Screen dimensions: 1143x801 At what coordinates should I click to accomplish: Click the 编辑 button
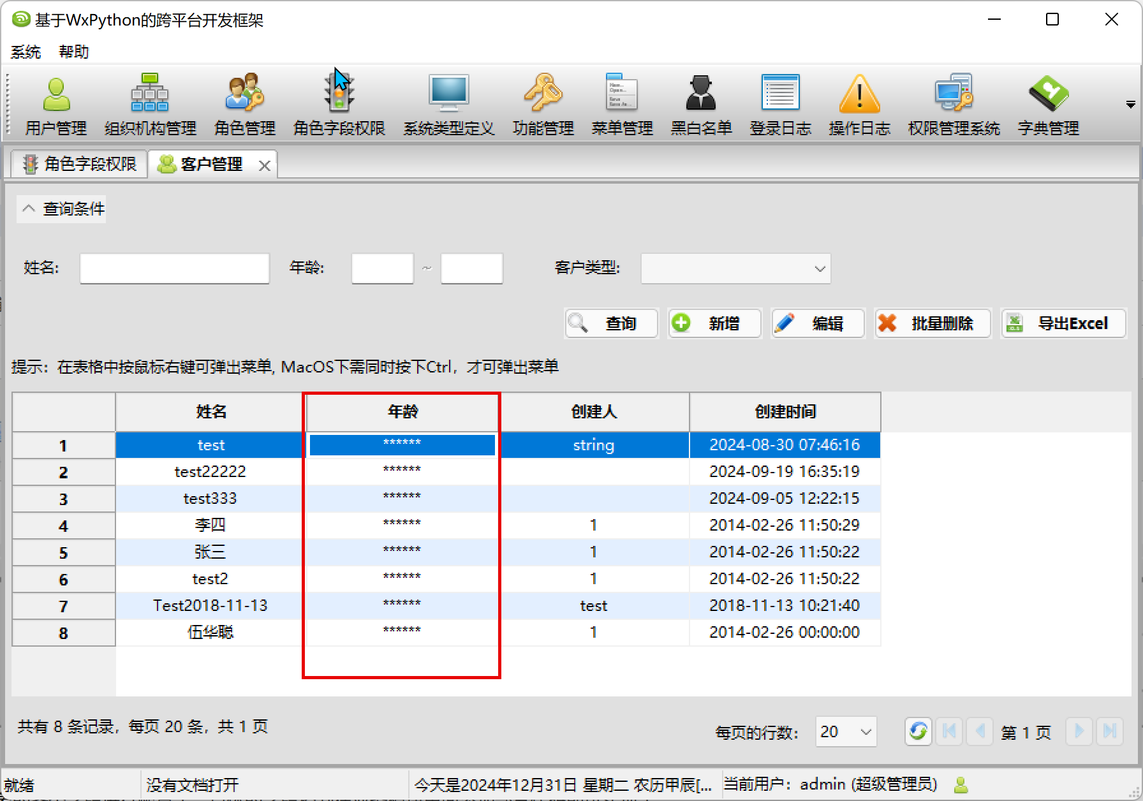coord(818,323)
